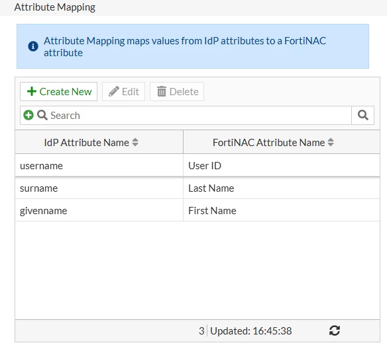387x349 pixels.
Task: Click the trash icon on Delete button
Action: [x=162, y=92]
